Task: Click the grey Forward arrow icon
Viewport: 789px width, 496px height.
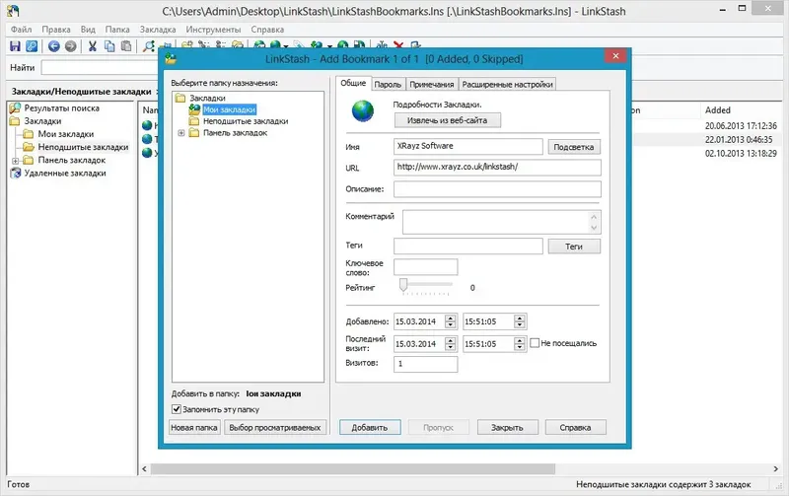Action: [70, 46]
